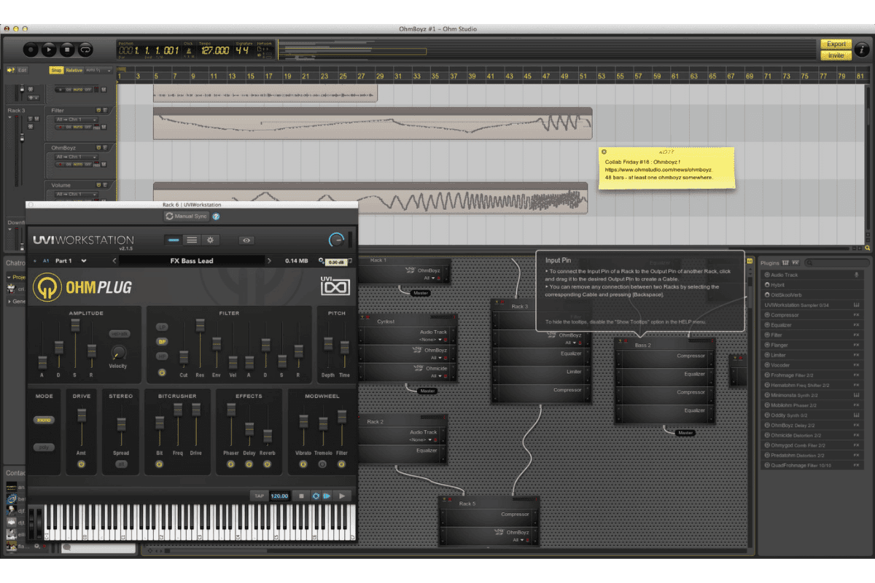Select the LP filter type button
Screen dimensions: 875x583
tap(162, 326)
